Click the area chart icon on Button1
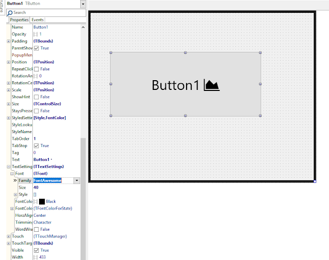Image resolution: width=329 pixels, height=260 pixels. tap(211, 85)
